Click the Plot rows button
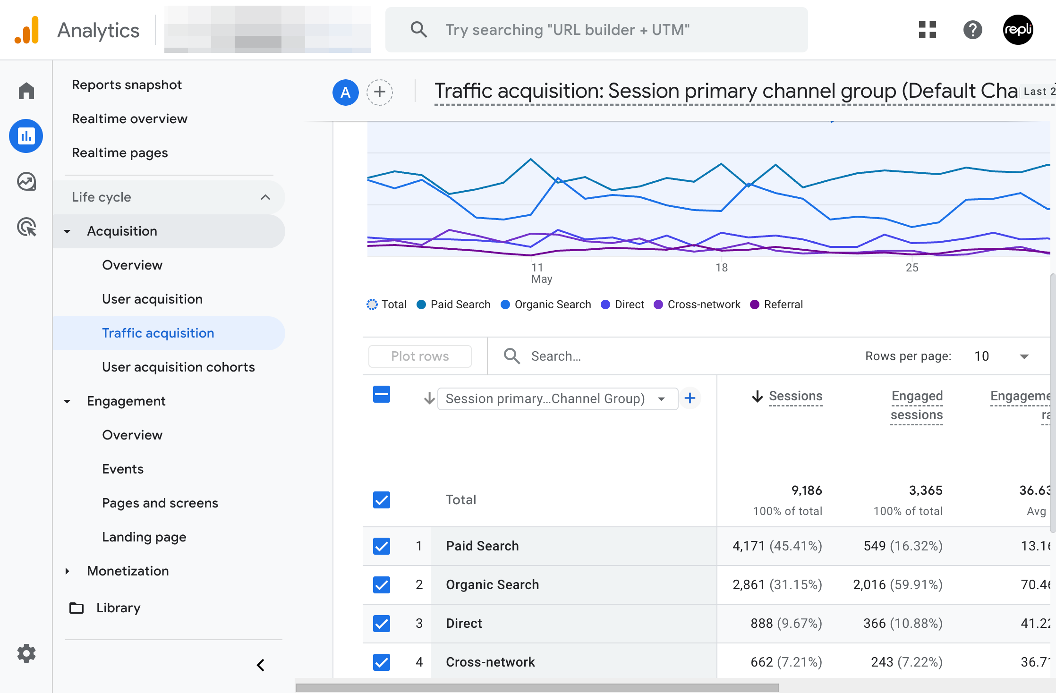 point(420,356)
